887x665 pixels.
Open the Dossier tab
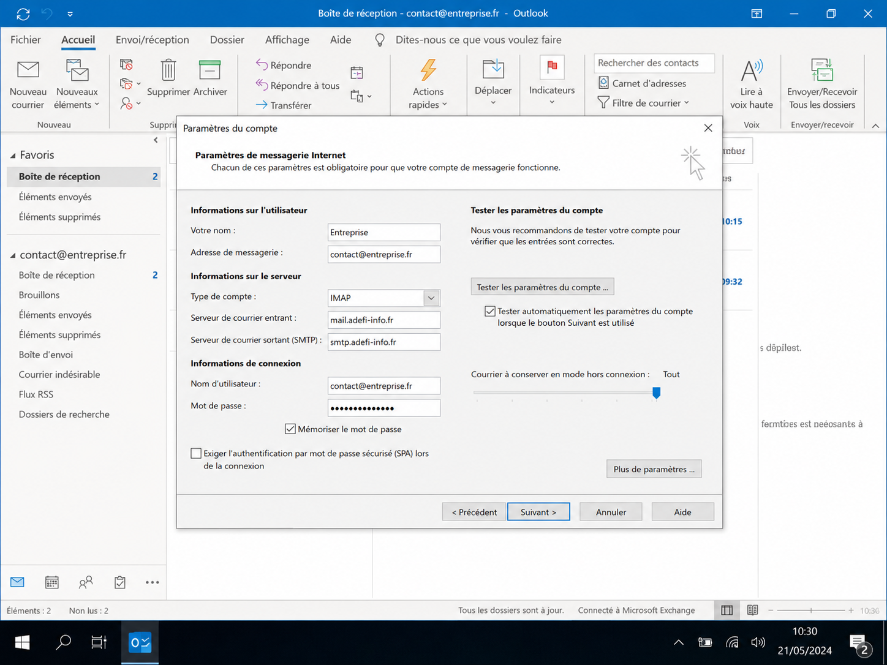(227, 40)
